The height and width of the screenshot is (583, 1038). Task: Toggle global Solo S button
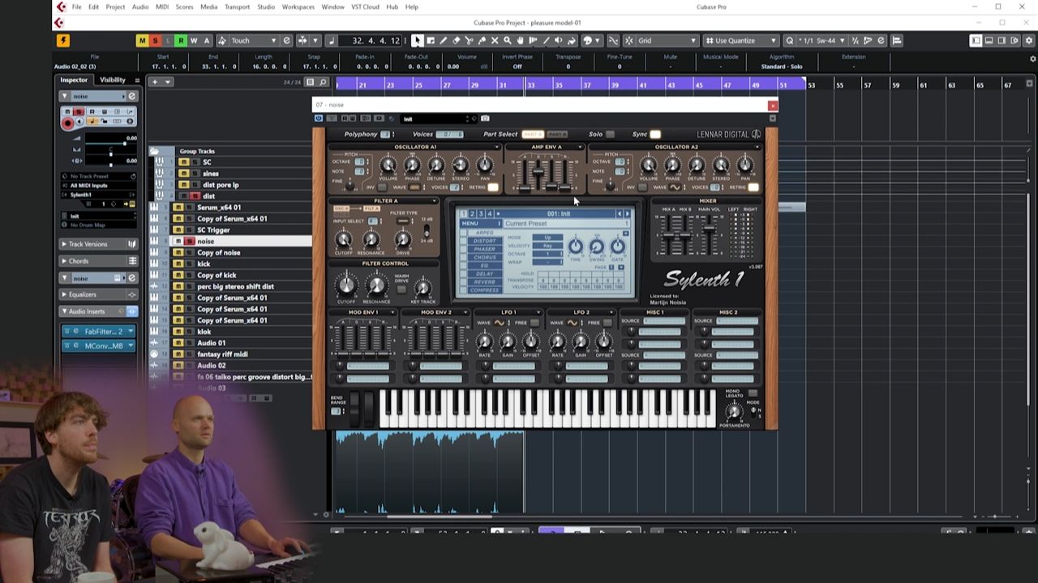[155, 41]
